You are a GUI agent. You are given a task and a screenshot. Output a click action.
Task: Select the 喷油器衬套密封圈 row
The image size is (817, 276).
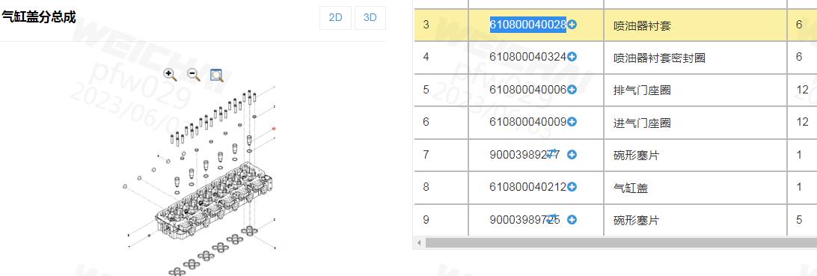coord(615,58)
